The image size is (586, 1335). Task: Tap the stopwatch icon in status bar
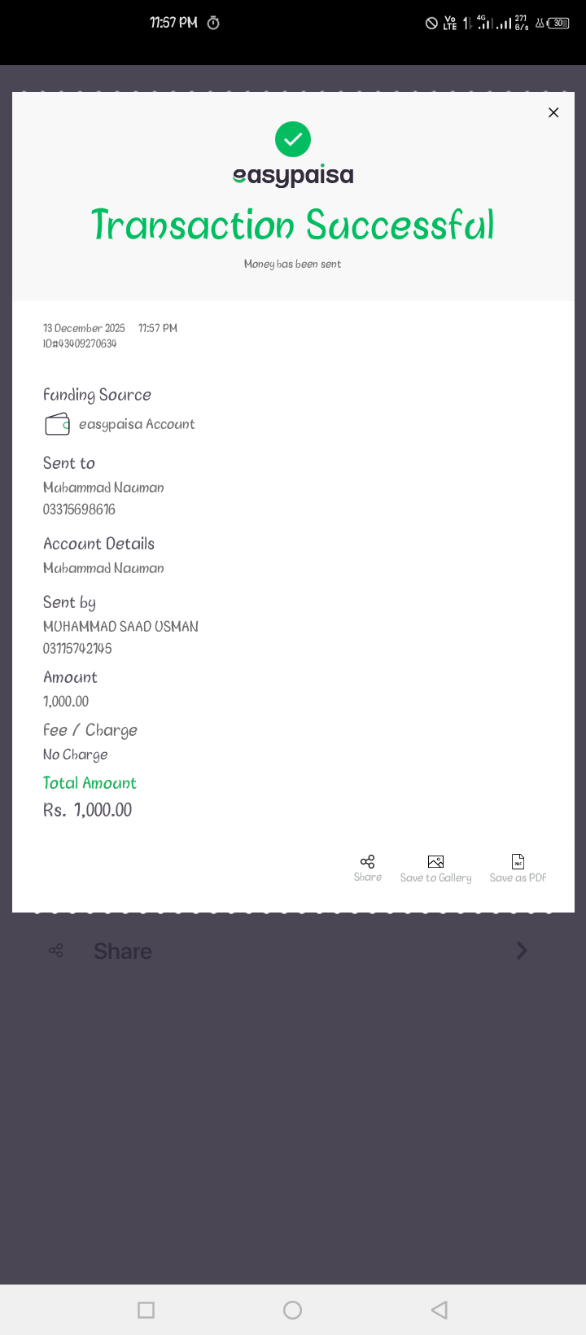tap(213, 23)
